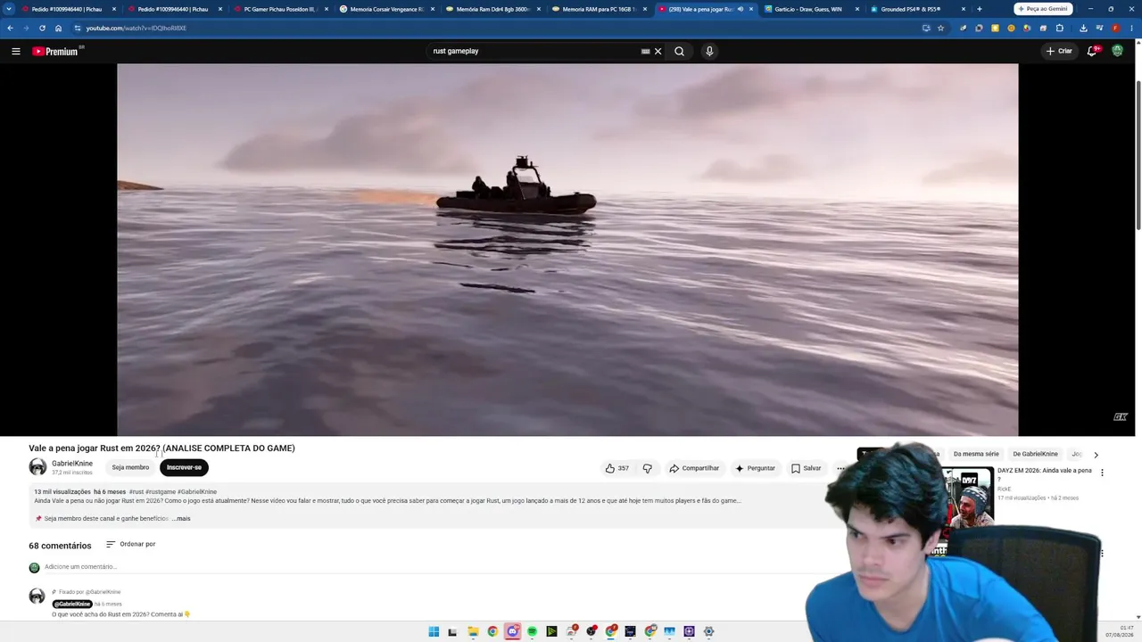Open the browser home page
The height and width of the screenshot is (642, 1142).
[x=59, y=28]
